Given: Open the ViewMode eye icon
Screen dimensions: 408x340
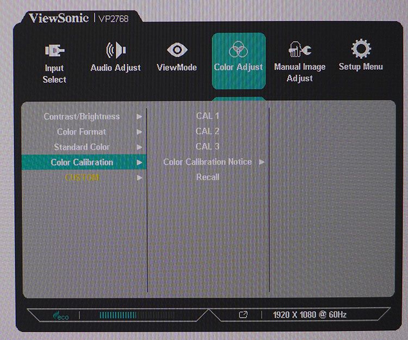Looking at the screenshot, I should click(x=177, y=50).
